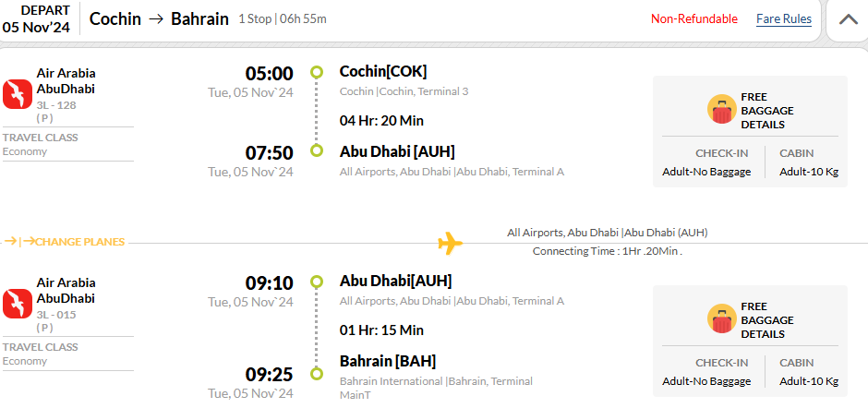
Task: Click the Air Arabia logo for flight 3L-128
Action: pyautogui.click(x=18, y=94)
